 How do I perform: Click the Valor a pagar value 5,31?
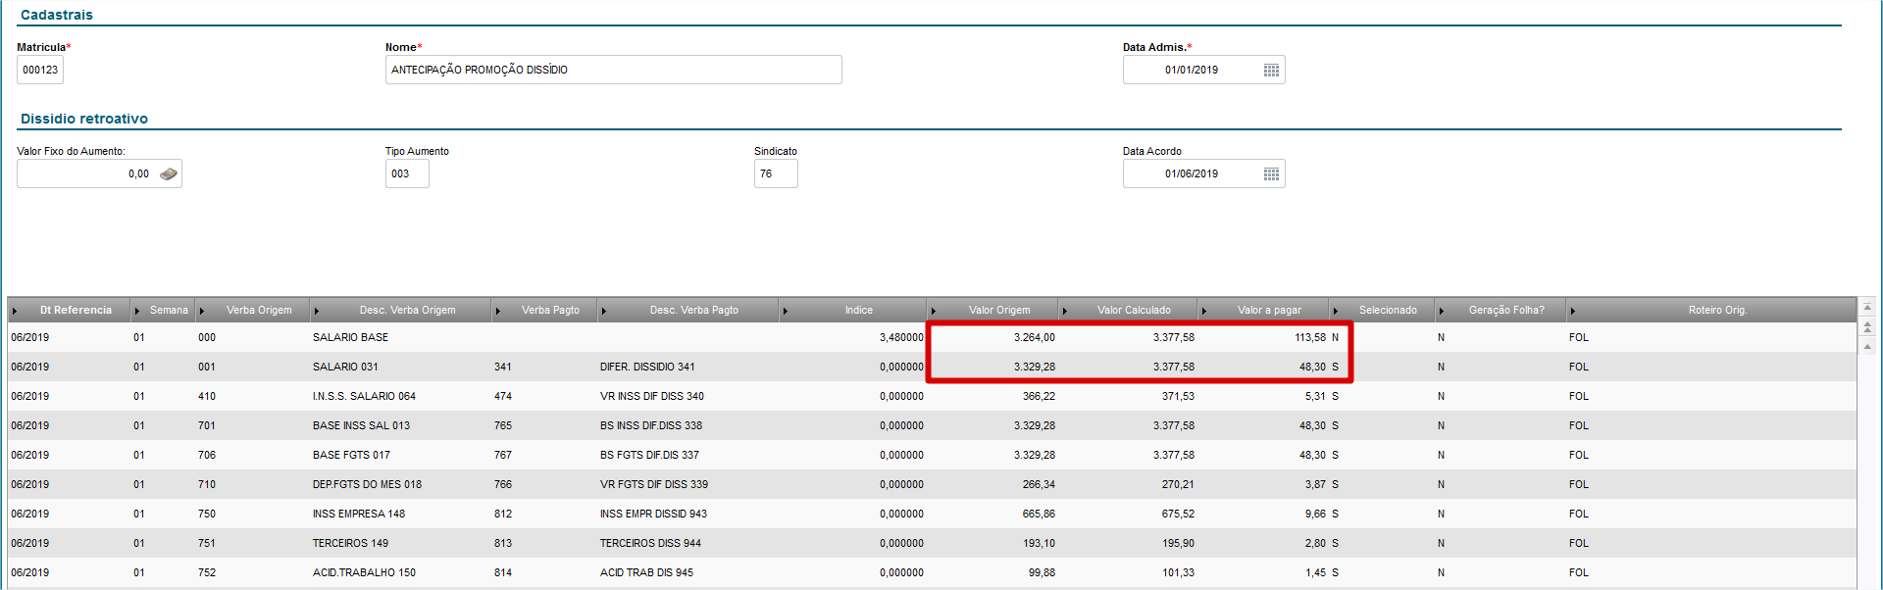click(1315, 396)
